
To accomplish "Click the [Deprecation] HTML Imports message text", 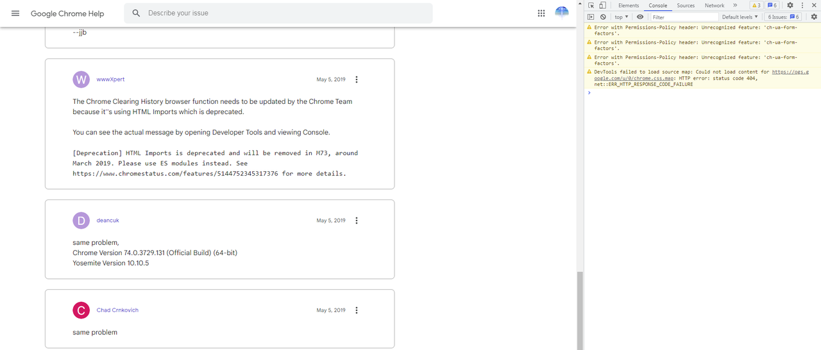I will 216,163.
